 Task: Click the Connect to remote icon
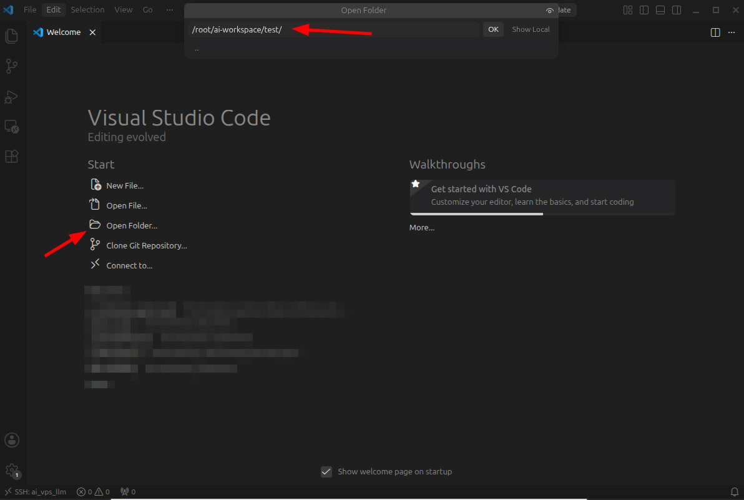tap(95, 264)
